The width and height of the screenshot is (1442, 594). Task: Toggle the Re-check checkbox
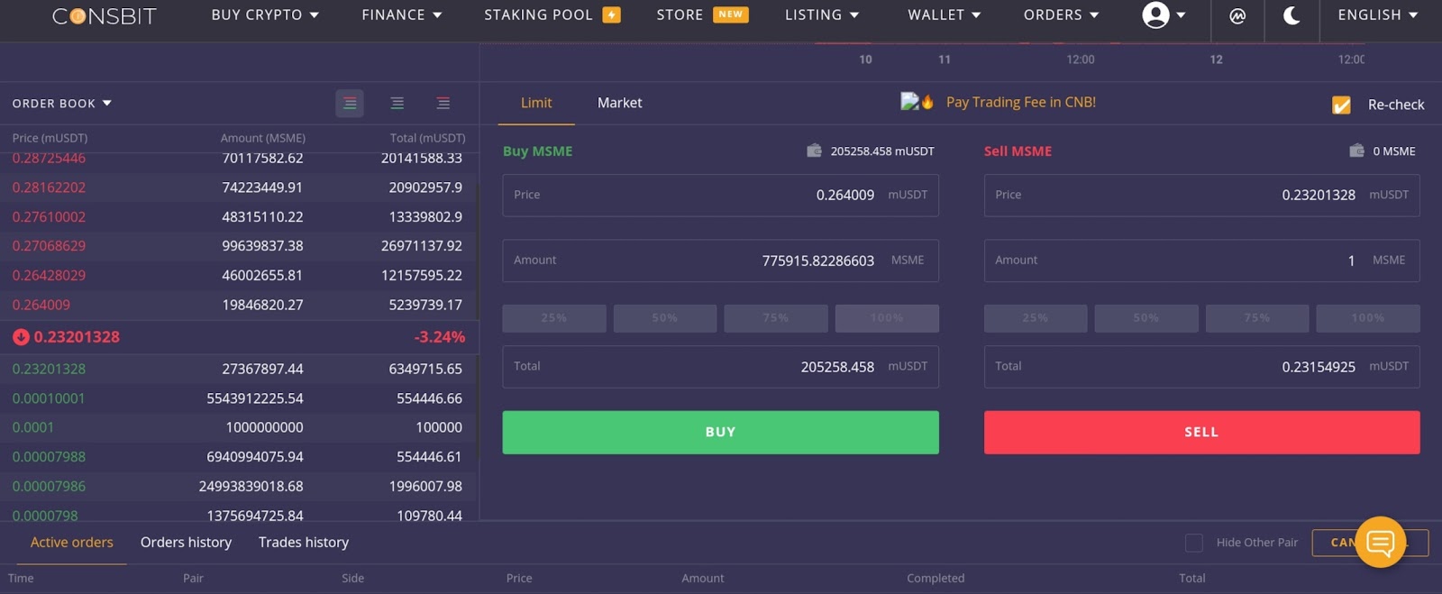coord(1341,105)
